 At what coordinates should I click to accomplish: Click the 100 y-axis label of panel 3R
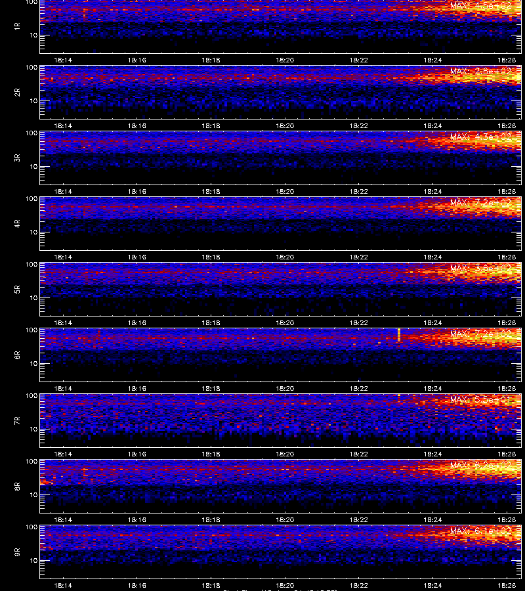pyautogui.click(x=31, y=133)
